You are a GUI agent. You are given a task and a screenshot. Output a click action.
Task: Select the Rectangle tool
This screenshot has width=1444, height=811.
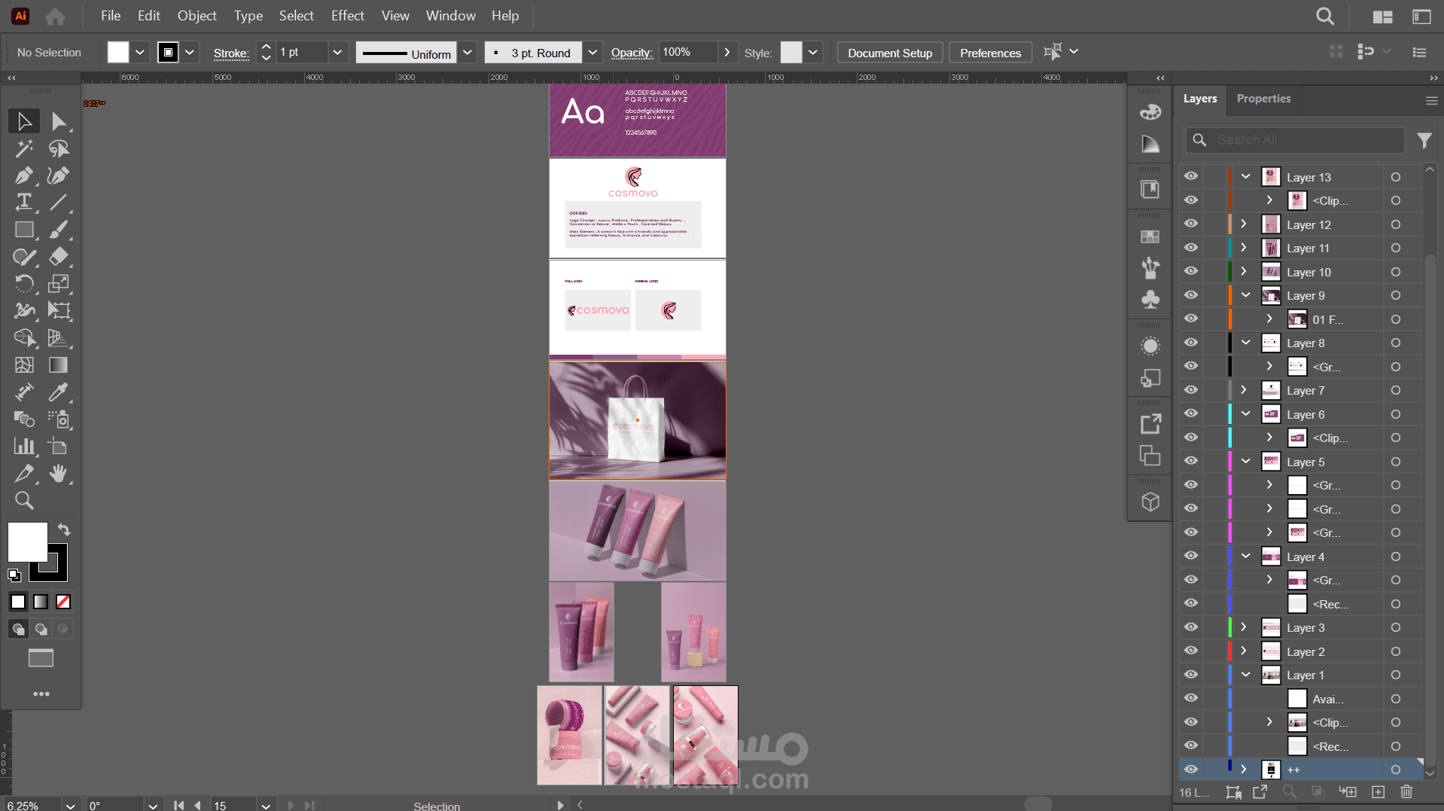[24, 230]
